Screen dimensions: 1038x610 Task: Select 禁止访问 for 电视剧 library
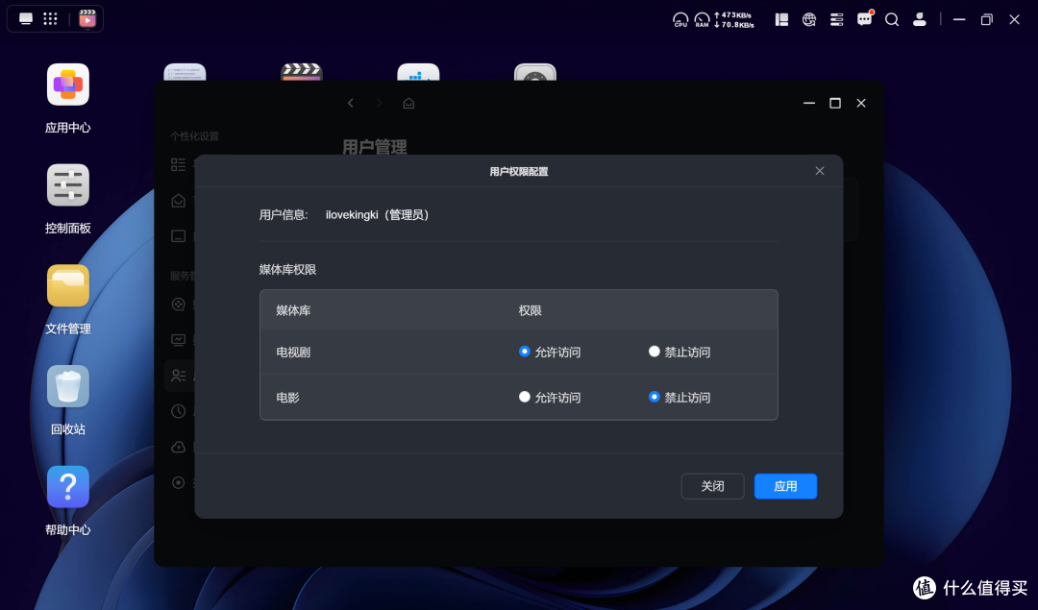coord(655,352)
